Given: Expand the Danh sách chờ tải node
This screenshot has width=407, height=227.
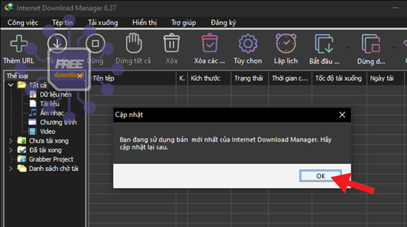Looking at the screenshot, I should point(11,169).
